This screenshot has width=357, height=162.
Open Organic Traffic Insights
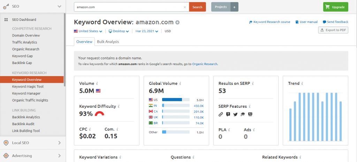tap(30, 100)
